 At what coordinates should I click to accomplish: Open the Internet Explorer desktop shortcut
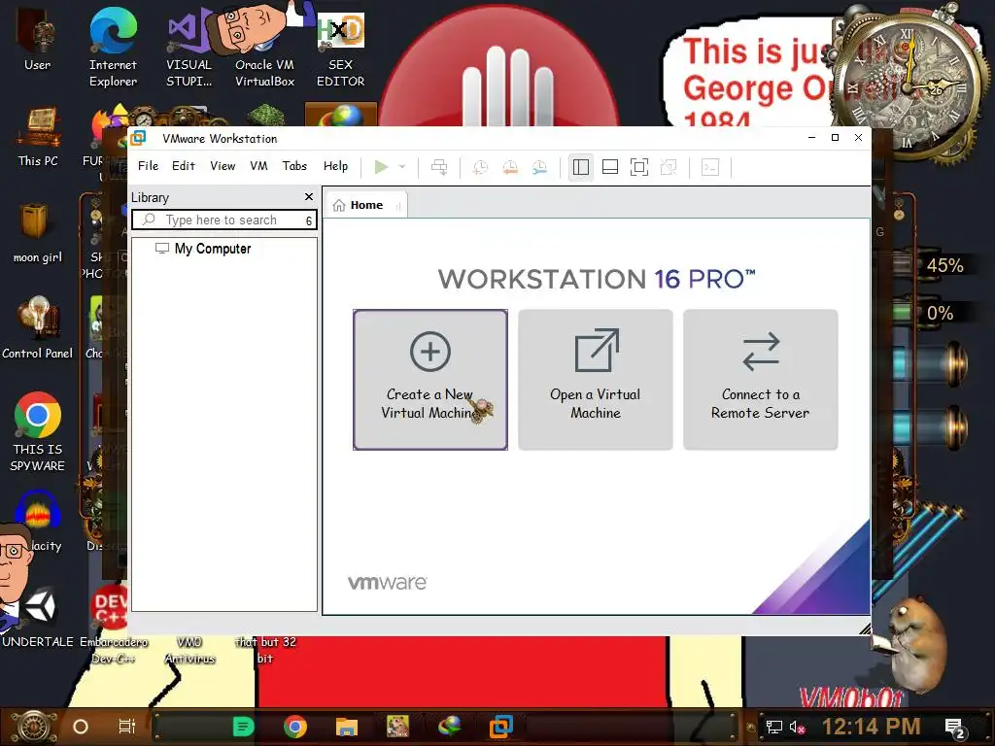point(113,48)
